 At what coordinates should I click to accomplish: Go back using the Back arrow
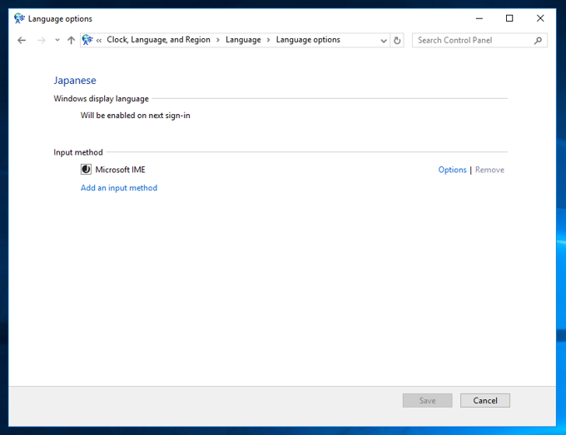click(22, 40)
